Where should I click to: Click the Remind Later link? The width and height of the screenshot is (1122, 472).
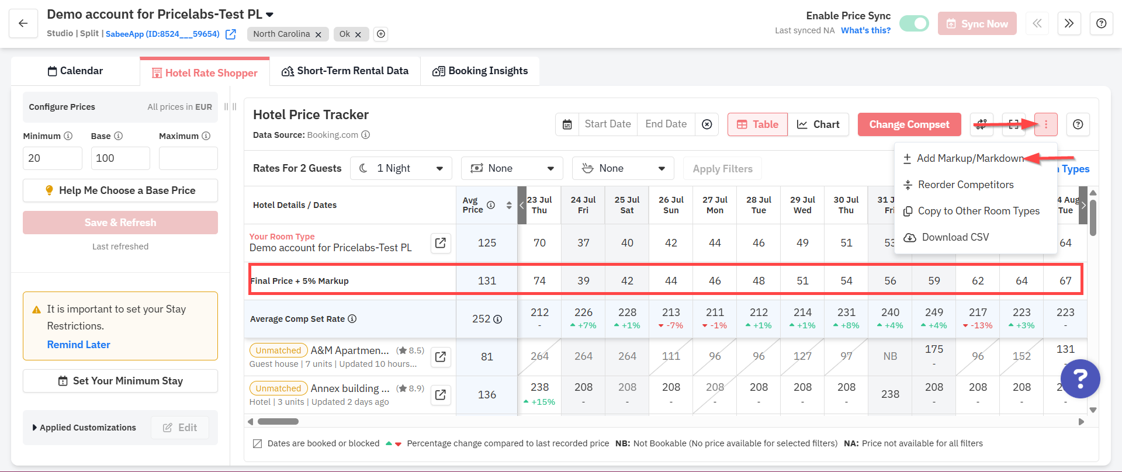(x=79, y=345)
